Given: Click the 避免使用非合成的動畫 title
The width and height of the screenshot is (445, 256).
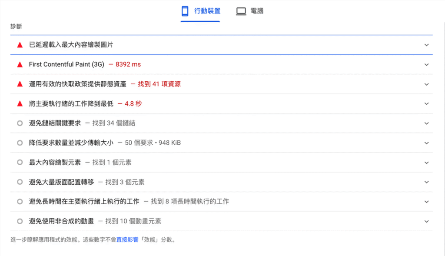Looking at the screenshot, I should pos(61,221).
